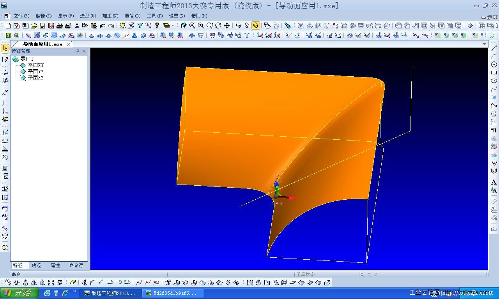Select the scissors Cut icon
This screenshot has height=299, width=499.
coord(77,26)
